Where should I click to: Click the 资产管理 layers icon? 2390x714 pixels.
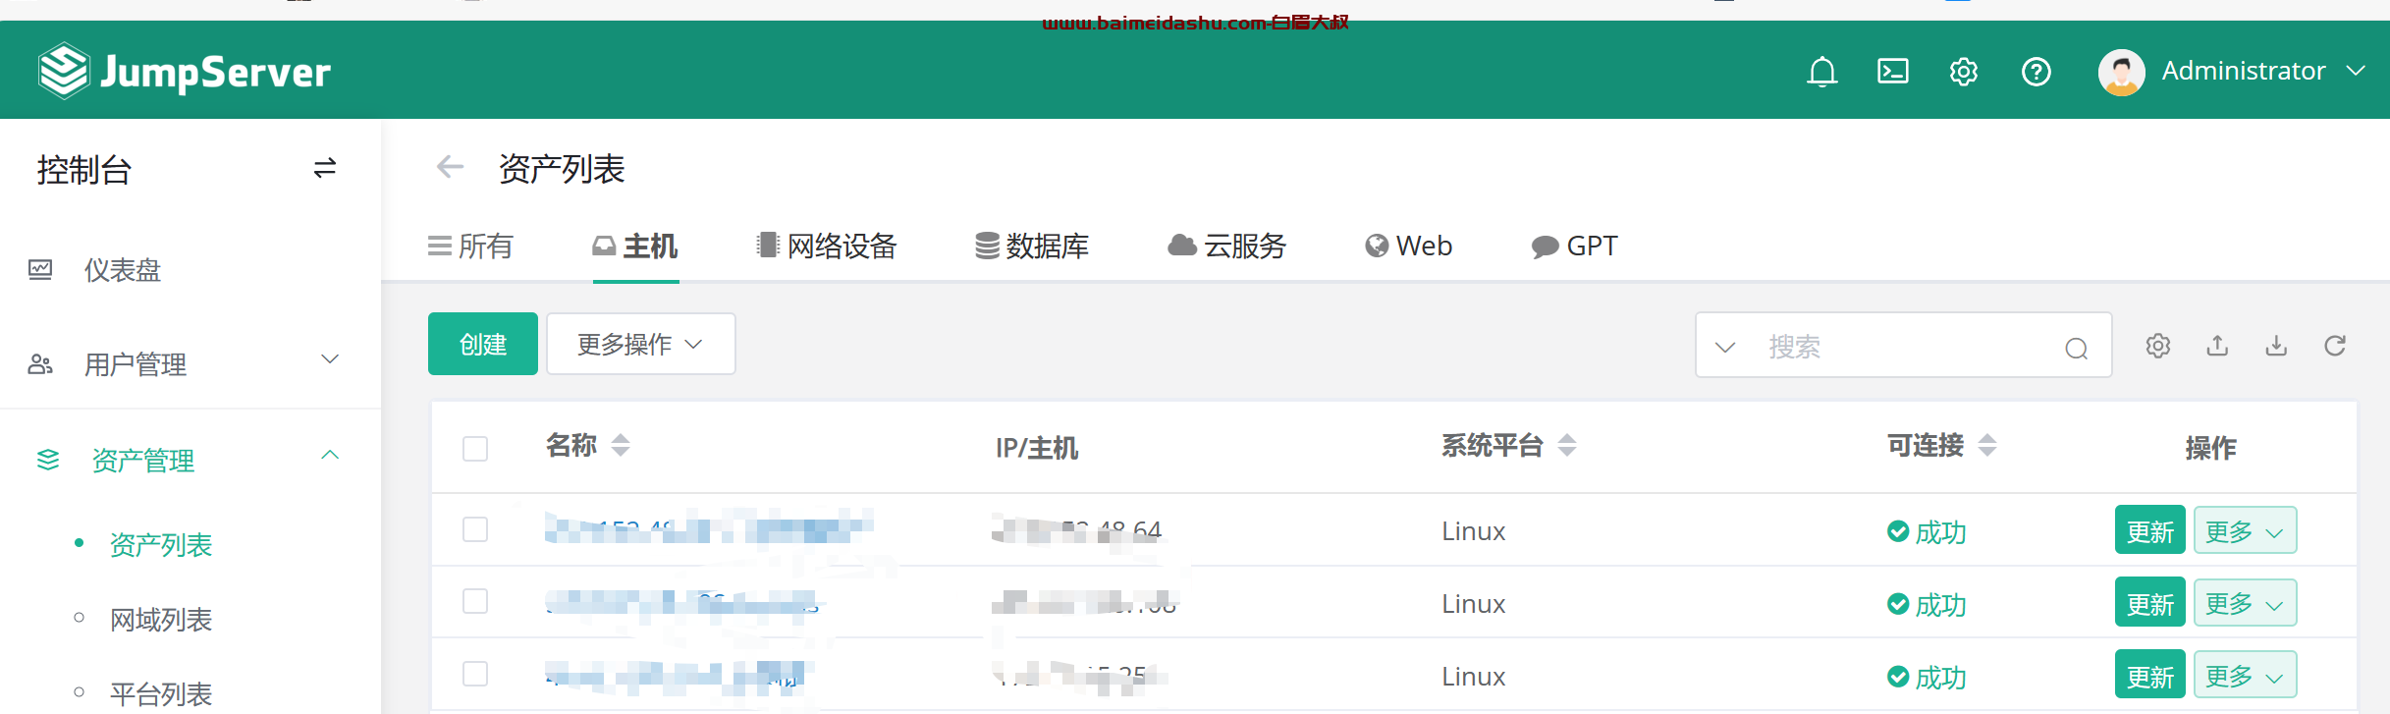[x=48, y=460]
